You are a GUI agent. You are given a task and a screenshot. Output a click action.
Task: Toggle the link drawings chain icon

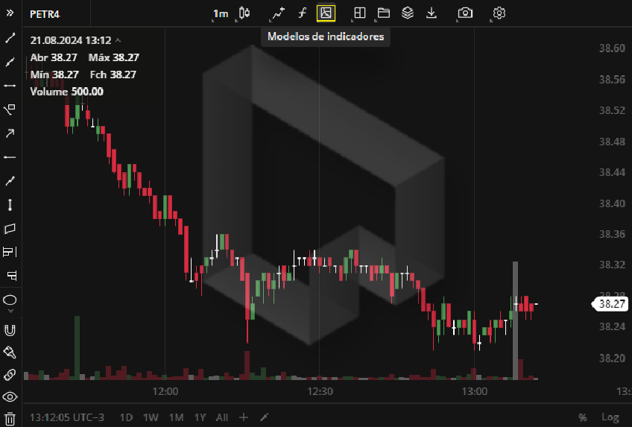coord(10,375)
